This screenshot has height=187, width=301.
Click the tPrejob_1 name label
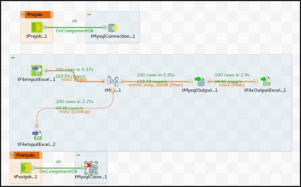click(37, 36)
